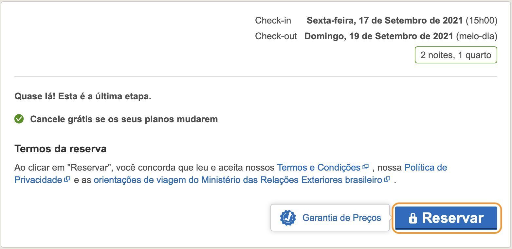Click external-link icon after Termos e Condições
512x249 pixels.
pyautogui.click(x=365, y=167)
